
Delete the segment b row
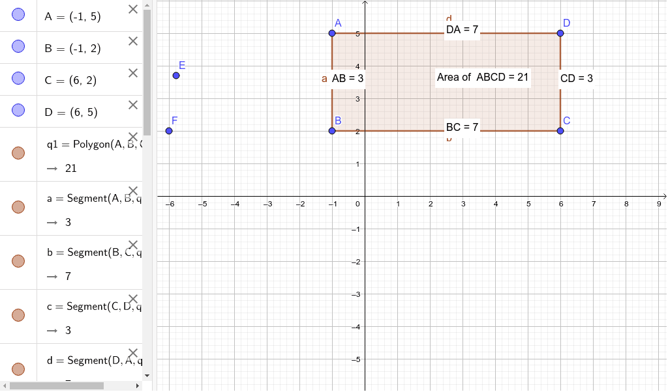(x=133, y=244)
